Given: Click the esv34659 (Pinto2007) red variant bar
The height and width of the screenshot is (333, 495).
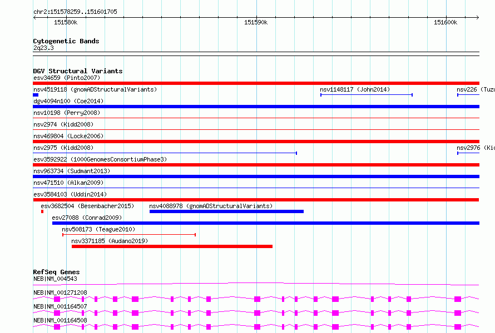Looking at the screenshot, I should point(256,83).
